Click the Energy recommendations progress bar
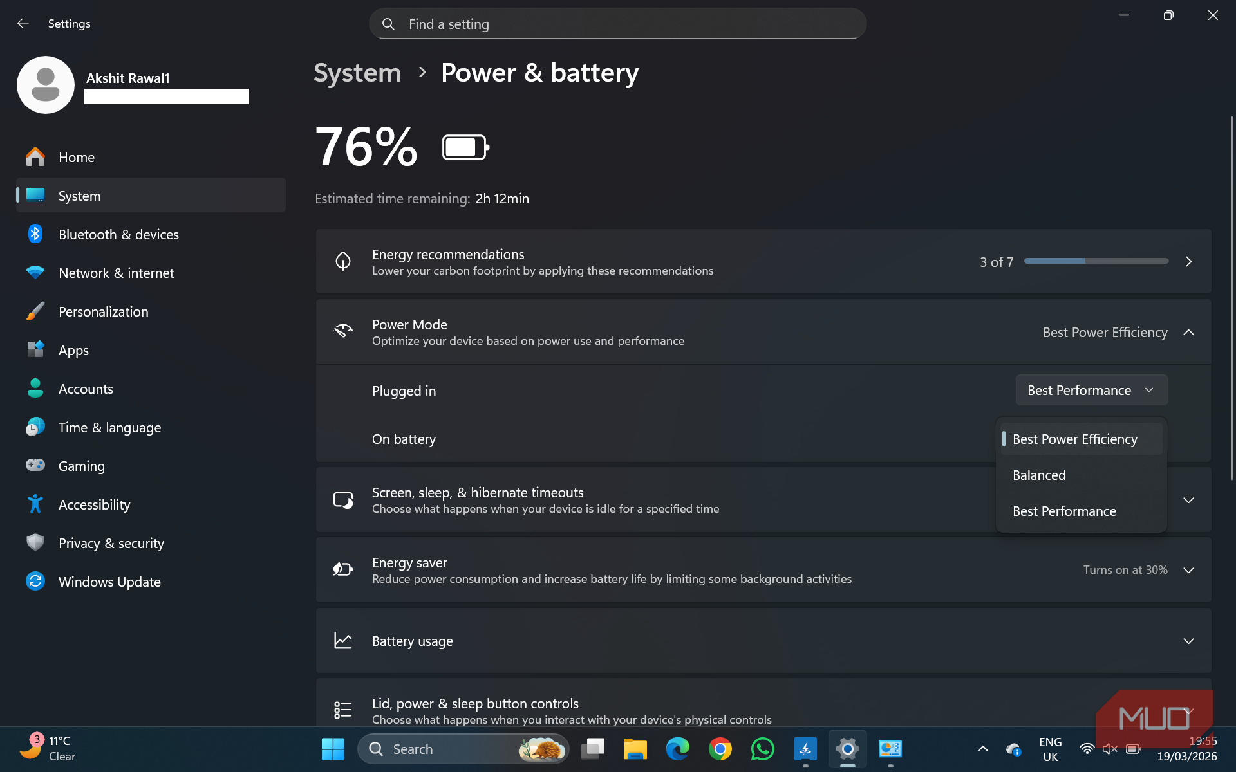The image size is (1236, 772). pos(1096,261)
